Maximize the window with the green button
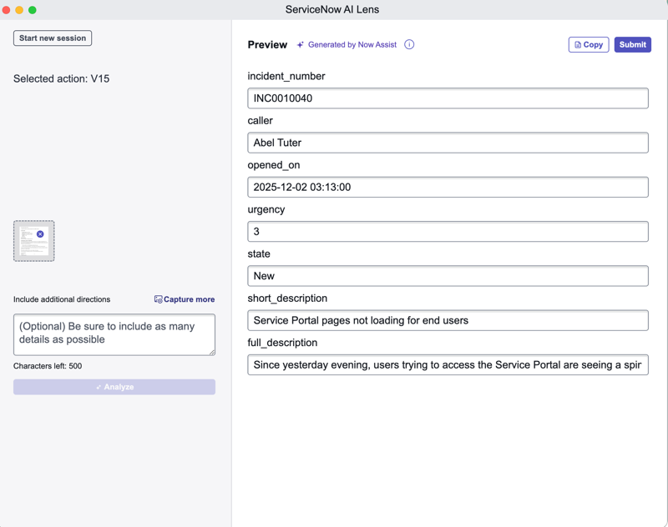Screen dimensions: 668x527 point(33,10)
